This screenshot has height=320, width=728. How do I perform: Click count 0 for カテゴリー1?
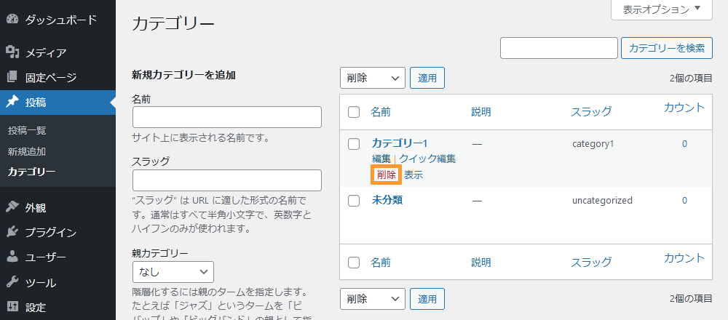click(684, 144)
